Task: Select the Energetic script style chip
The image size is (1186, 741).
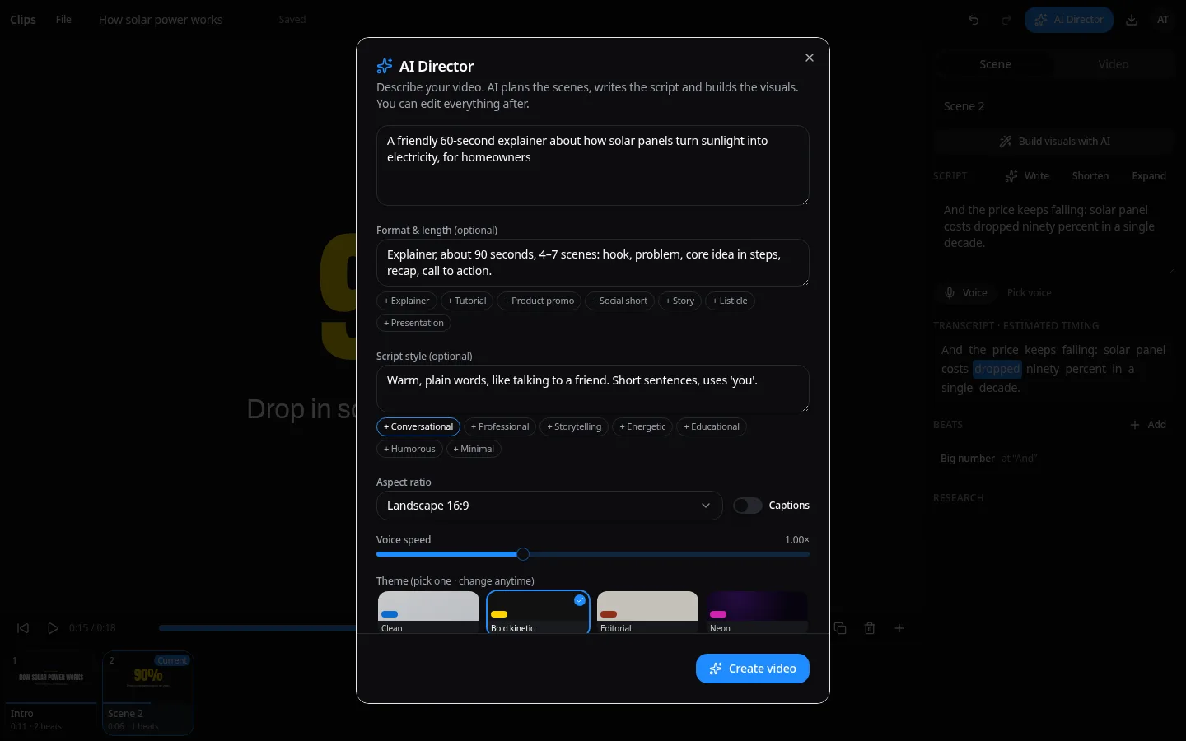Action: [642, 426]
